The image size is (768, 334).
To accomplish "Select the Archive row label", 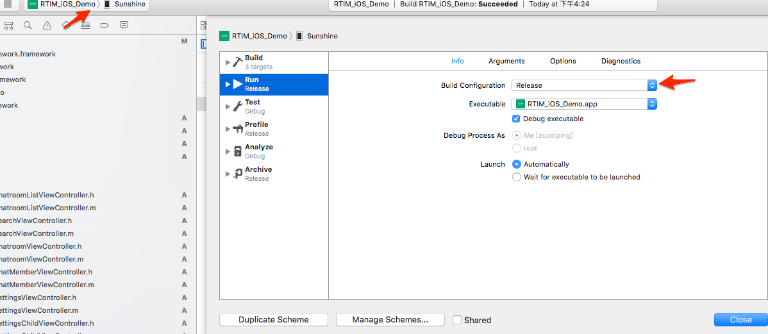I will coord(258,169).
